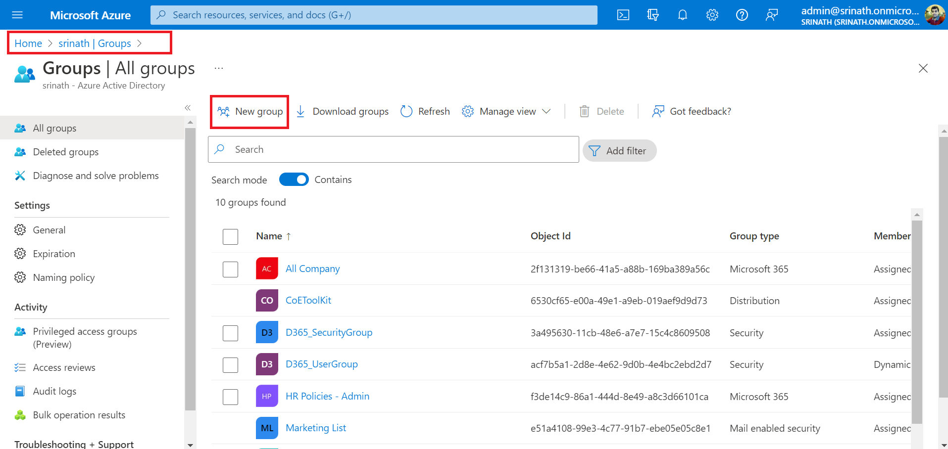Click the New group button
Viewport: 948px width, 449px height.
(250, 112)
